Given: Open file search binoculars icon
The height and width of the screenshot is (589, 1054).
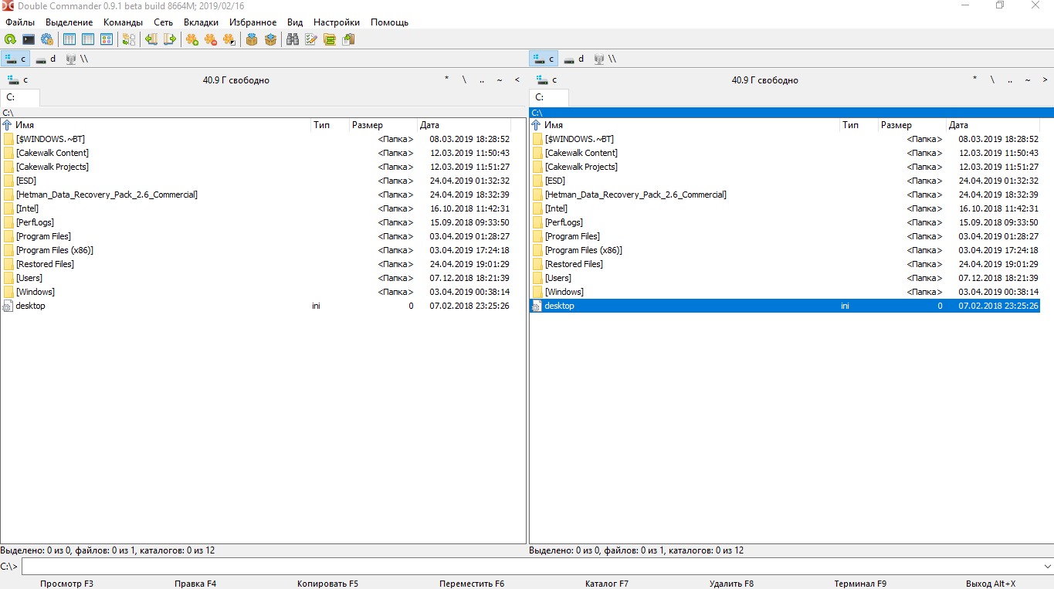Looking at the screenshot, I should coord(293,39).
